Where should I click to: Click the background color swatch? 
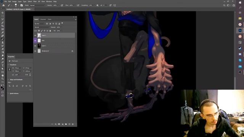click(3, 89)
